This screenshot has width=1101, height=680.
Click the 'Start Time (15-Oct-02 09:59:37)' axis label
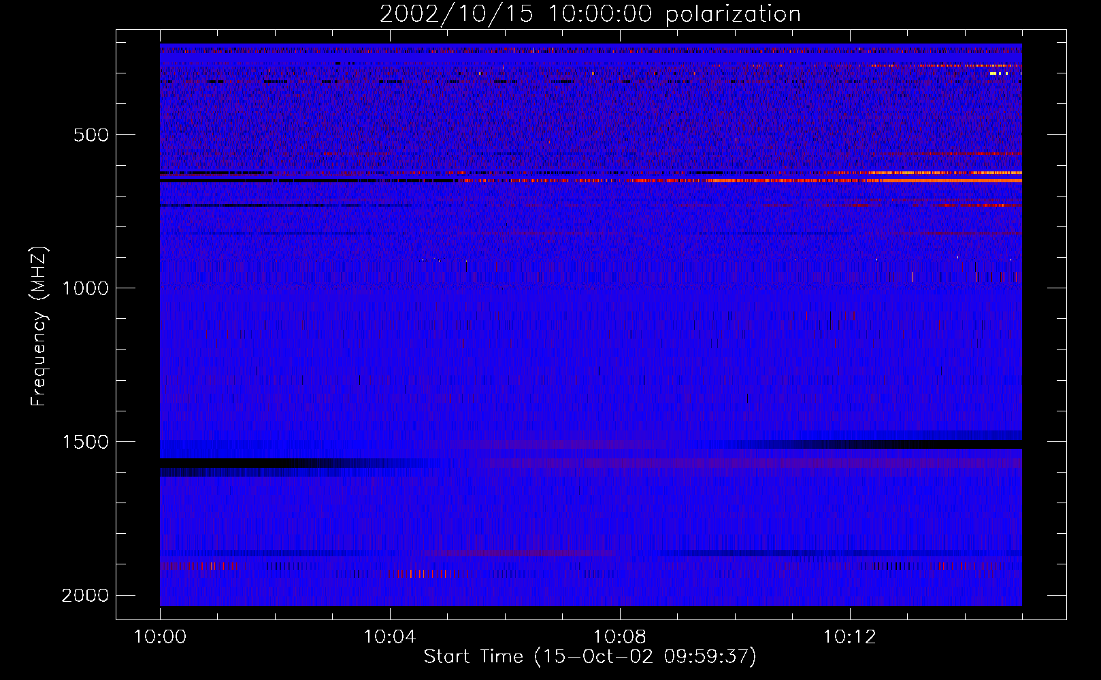pyautogui.click(x=590, y=657)
